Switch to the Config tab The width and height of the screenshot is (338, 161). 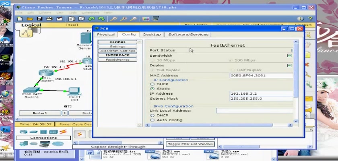pos(129,34)
